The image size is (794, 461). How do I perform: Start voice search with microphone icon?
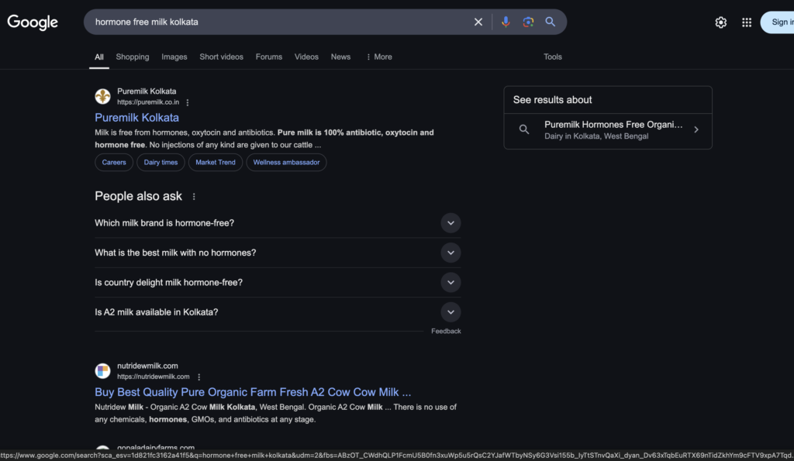point(506,22)
